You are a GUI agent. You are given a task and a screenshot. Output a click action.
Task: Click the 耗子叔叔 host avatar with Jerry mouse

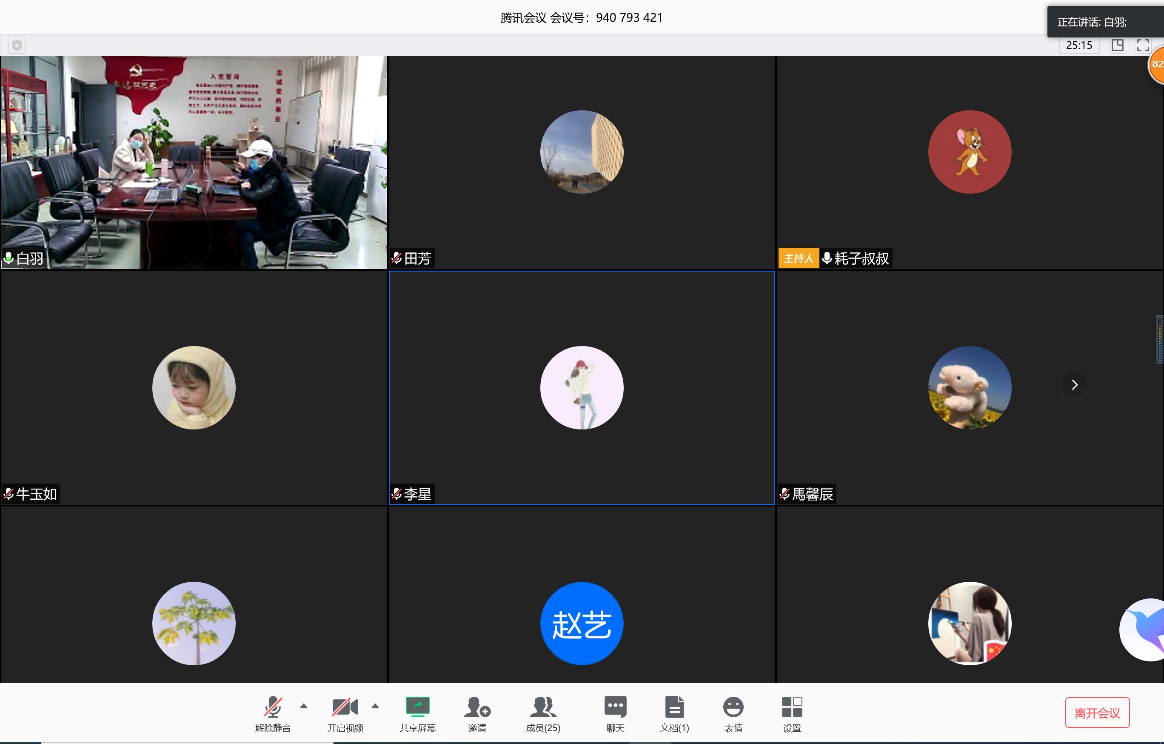coord(969,152)
